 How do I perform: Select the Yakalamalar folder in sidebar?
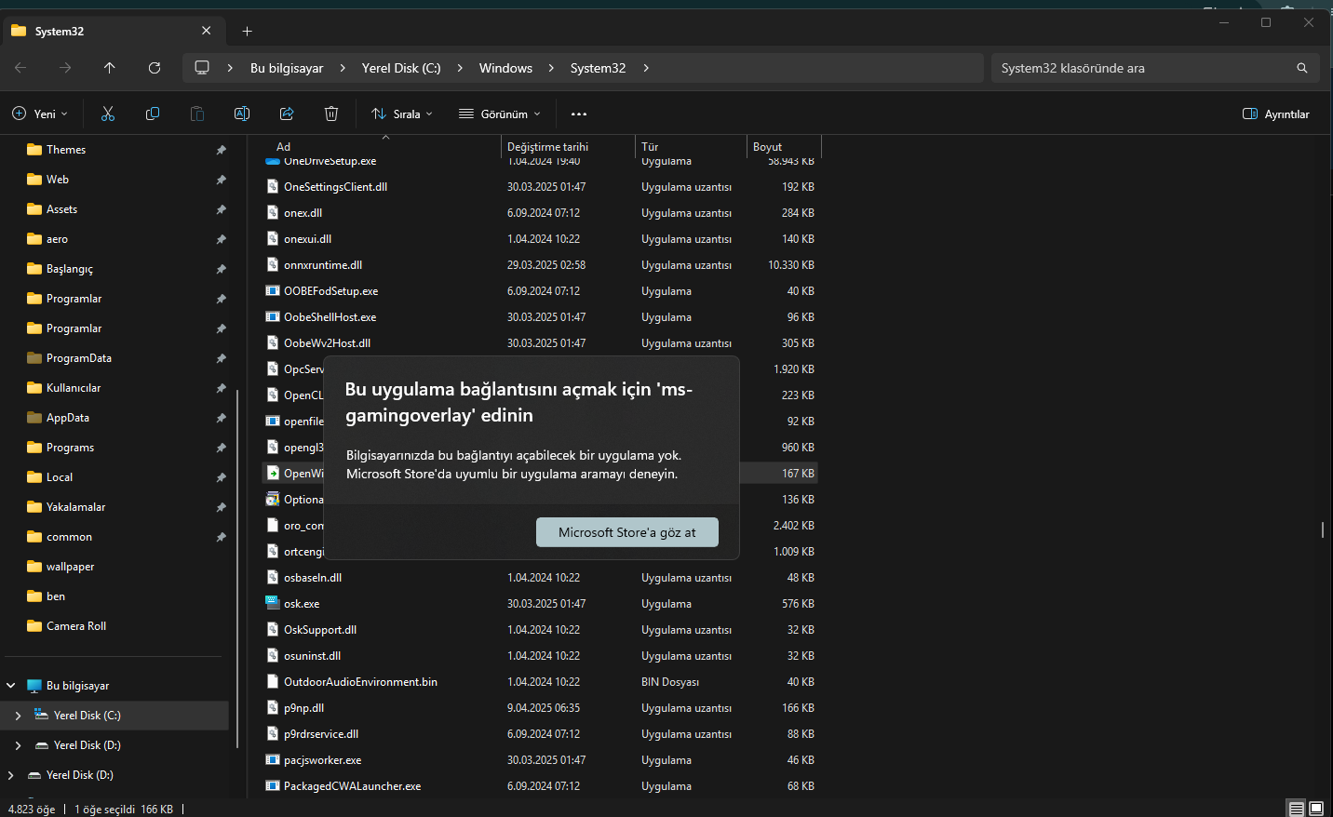click(x=75, y=507)
